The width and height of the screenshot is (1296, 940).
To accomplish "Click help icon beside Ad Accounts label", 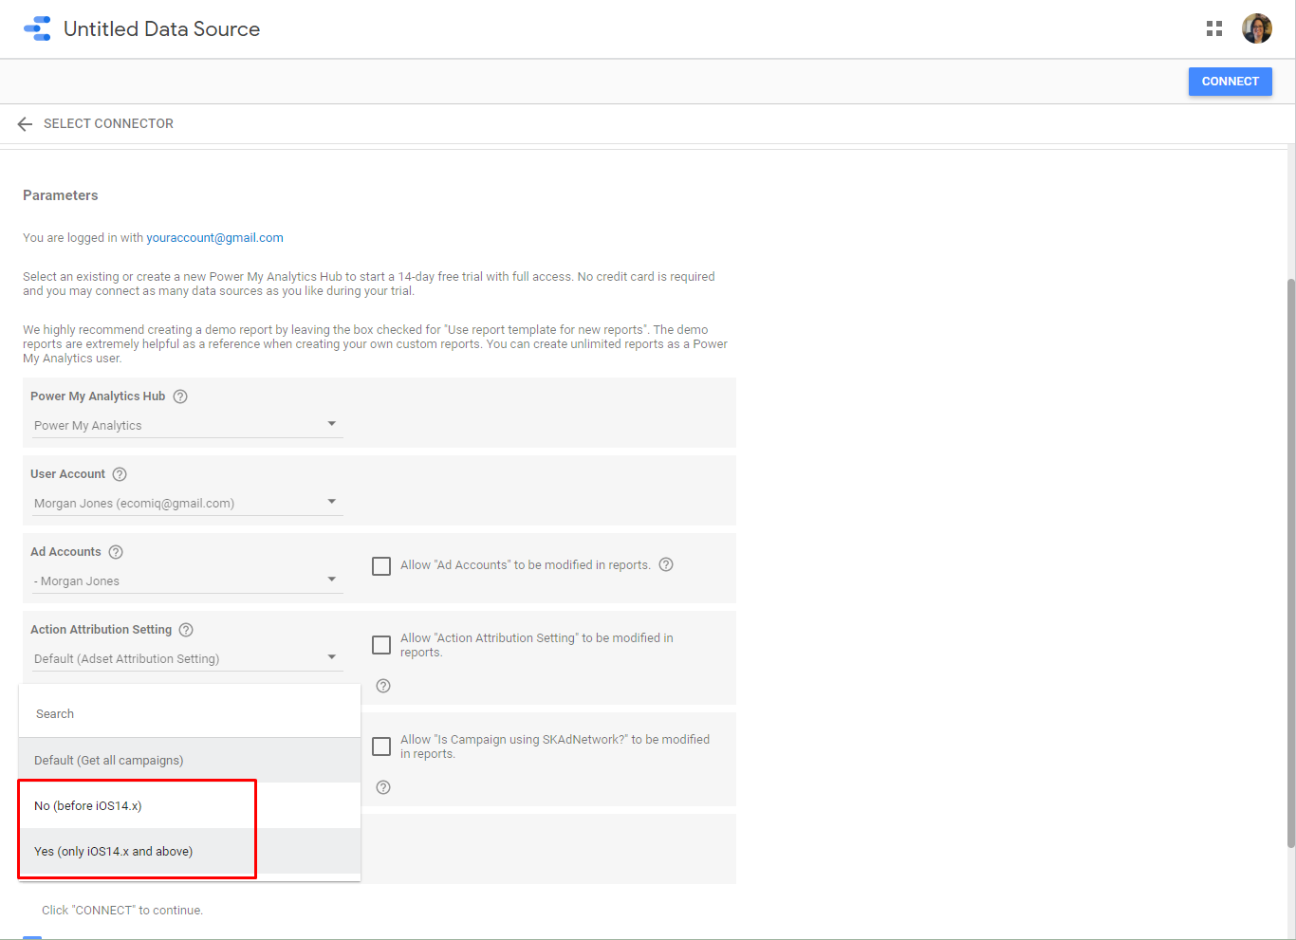I will pyautogui.click(x=116, y=552).
